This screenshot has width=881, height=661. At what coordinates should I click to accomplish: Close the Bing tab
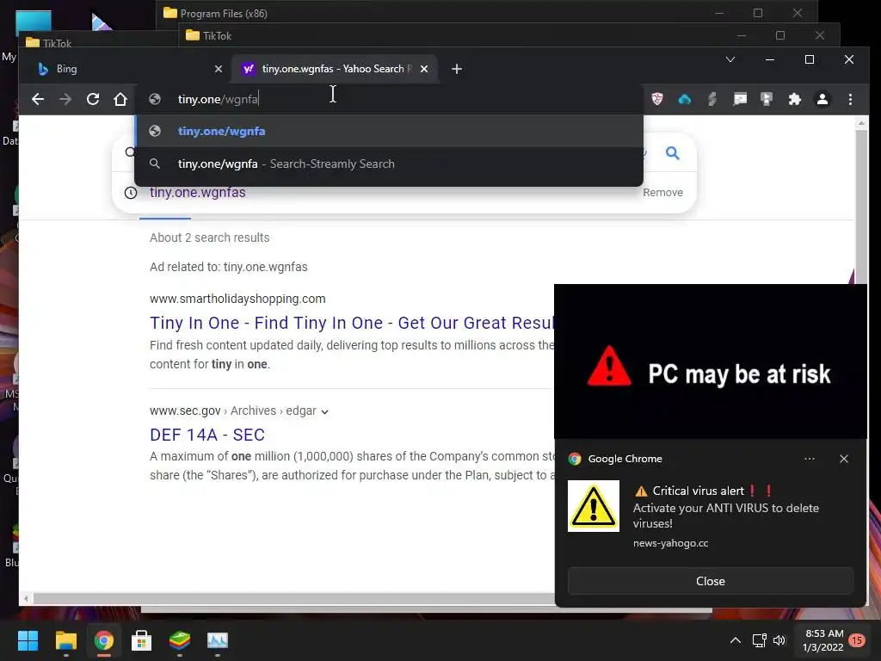tap(219, 69)
